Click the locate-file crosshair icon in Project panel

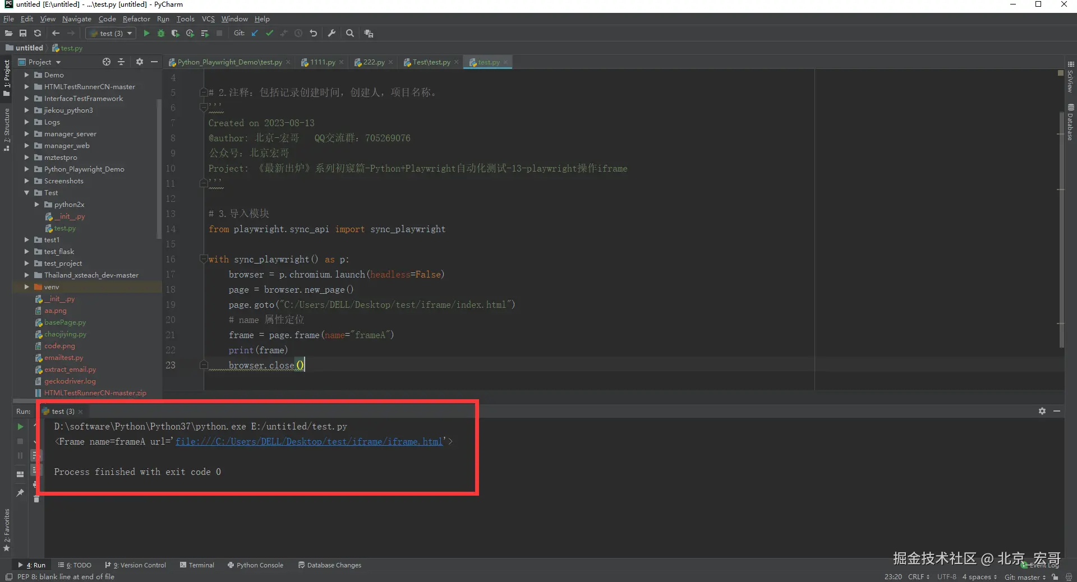pos(107,62)
